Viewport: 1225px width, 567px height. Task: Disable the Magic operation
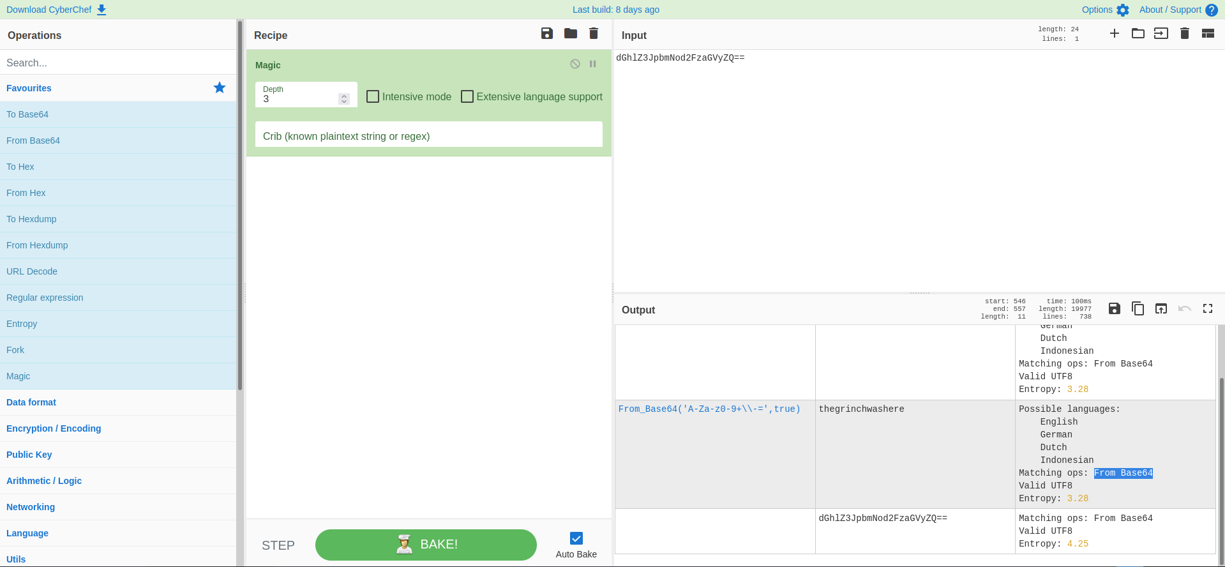[x=575, y=64]
